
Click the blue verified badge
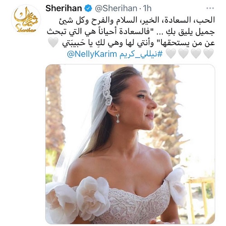(88, 8)
